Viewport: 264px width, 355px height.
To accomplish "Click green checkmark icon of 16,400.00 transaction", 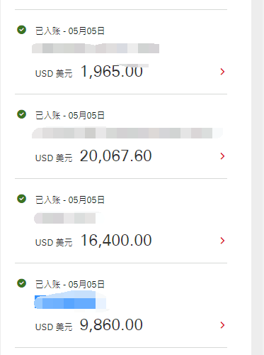I will [22, 199].
